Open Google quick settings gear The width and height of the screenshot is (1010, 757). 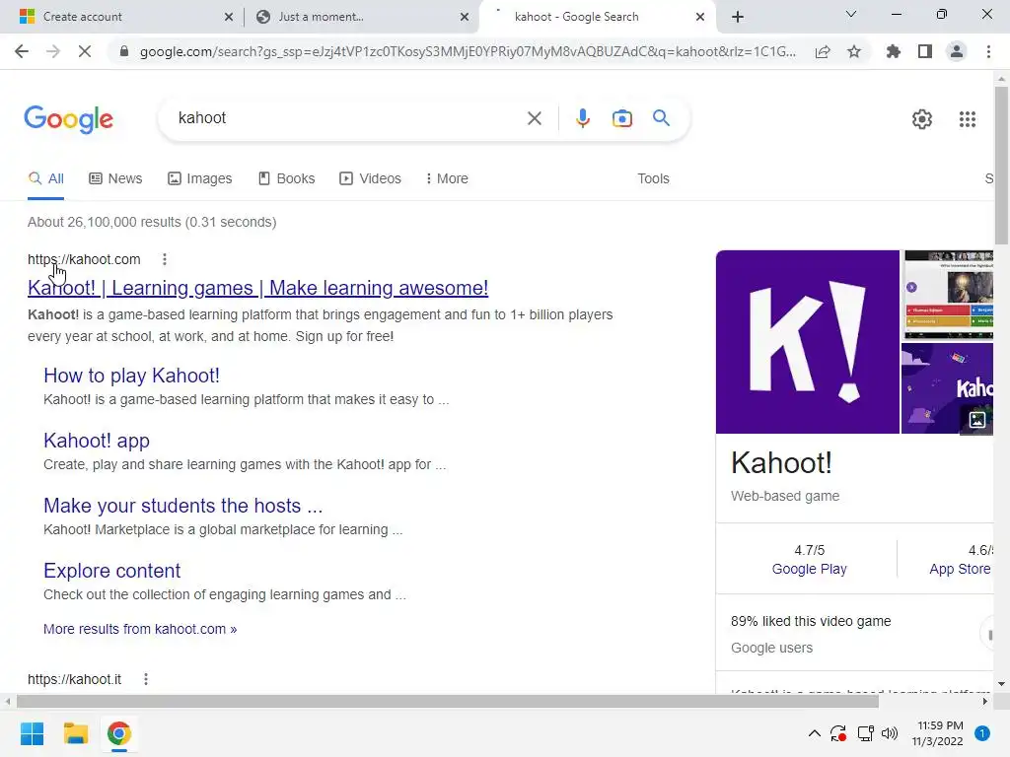(x=922, y=119)
